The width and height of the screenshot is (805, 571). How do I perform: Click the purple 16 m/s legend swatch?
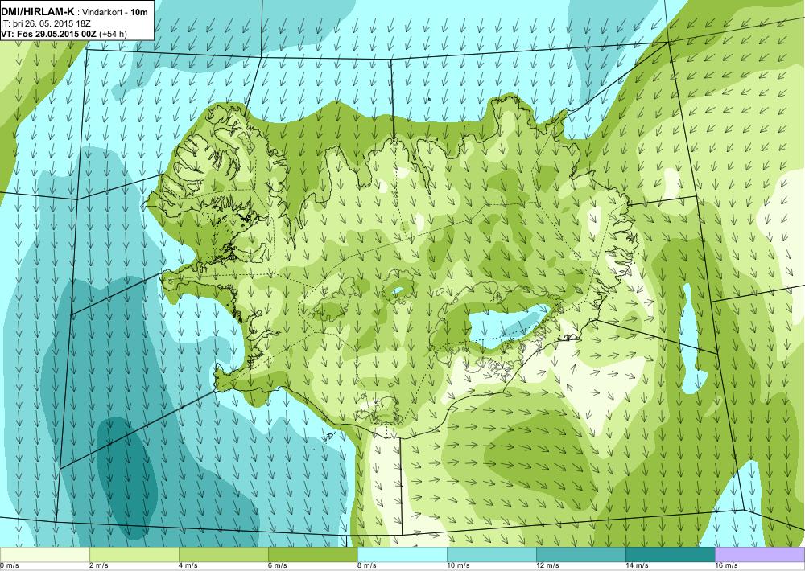click(760, 555)
